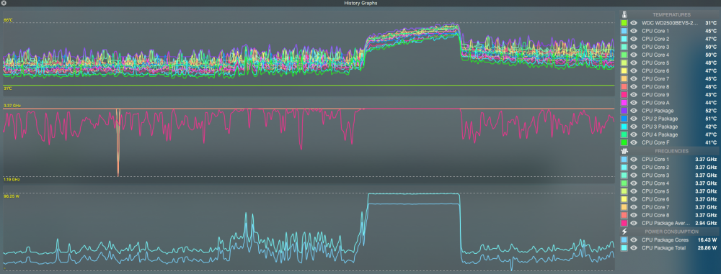Image resolution: width=721 pixels, height=274 pixels.
Task: Click swatch for CPU Package Cores power
Action: (x=624, y=239)
